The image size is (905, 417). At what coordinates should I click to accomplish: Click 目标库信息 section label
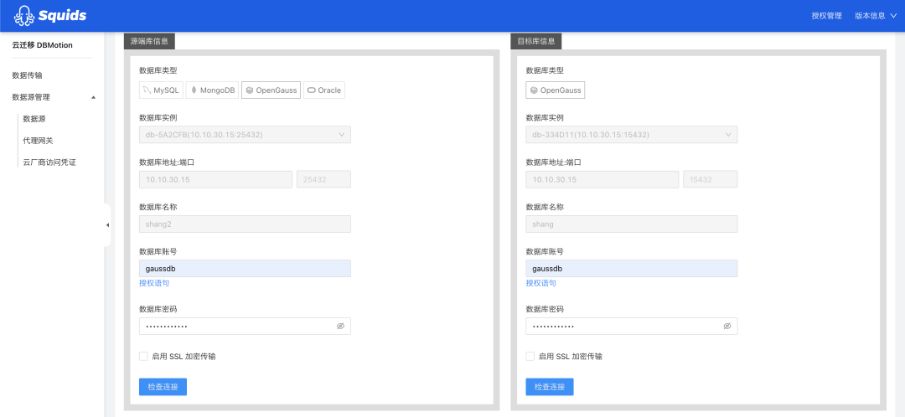click(x=535, y=42)
